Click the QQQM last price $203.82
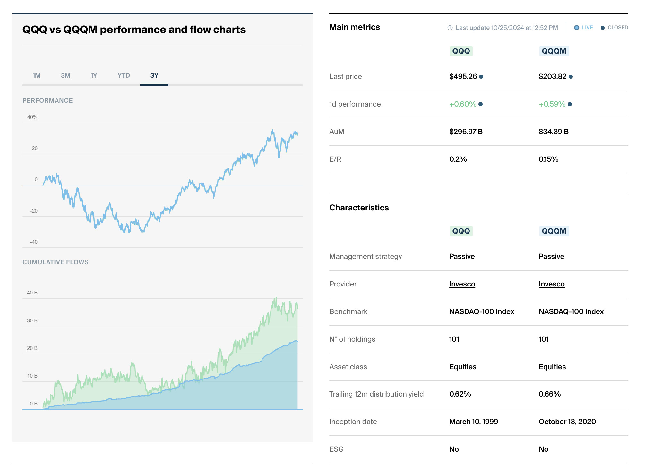 coord(553,76)
